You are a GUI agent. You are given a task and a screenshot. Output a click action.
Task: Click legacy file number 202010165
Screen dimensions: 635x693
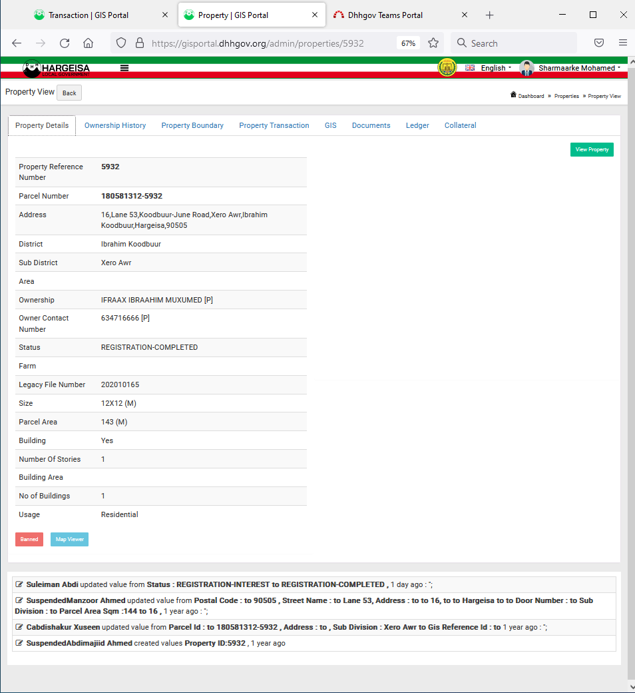120,384
